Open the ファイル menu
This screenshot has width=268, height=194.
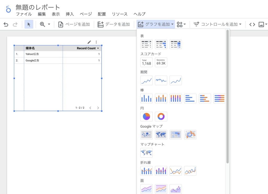(x=24, y=14)
